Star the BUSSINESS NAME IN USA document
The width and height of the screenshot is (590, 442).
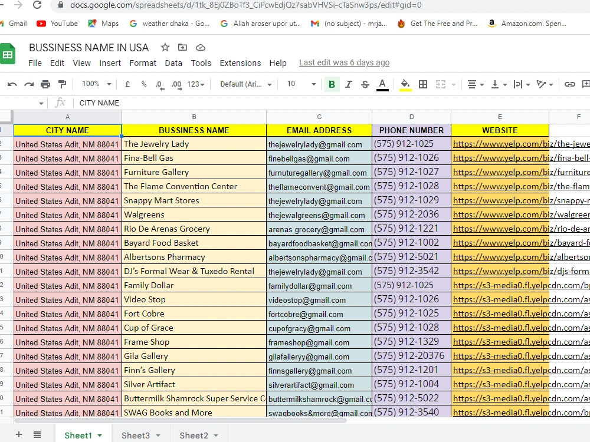point(165,47)
